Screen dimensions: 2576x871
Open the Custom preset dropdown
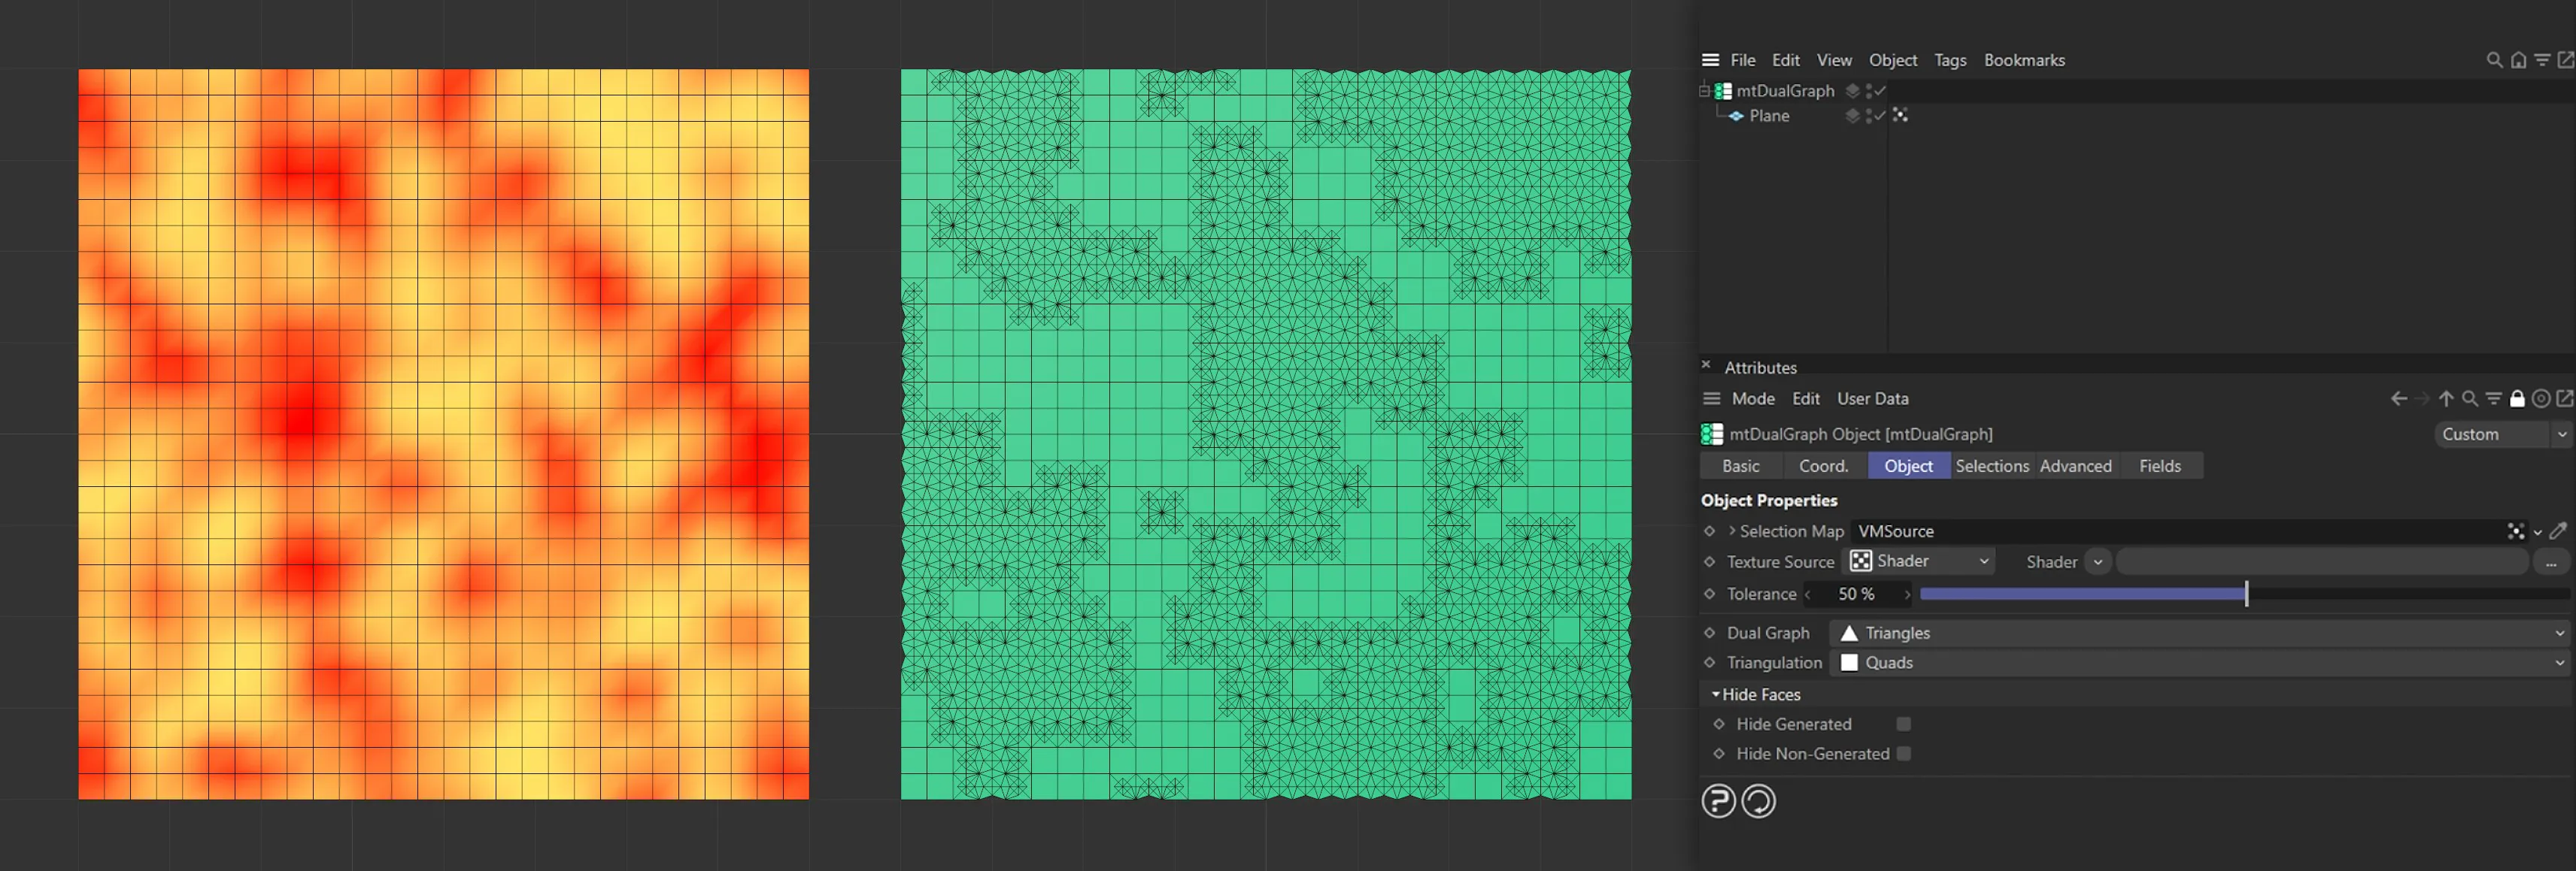2500,434
